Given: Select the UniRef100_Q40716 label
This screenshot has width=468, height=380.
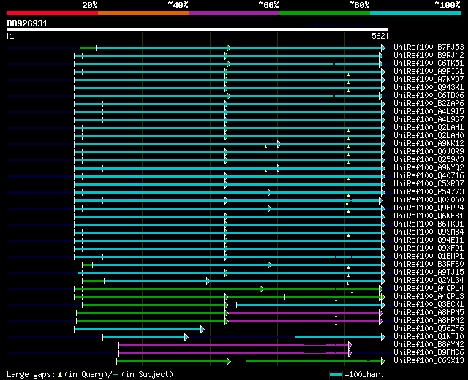Looking at the screenshot, I should 429,176.
